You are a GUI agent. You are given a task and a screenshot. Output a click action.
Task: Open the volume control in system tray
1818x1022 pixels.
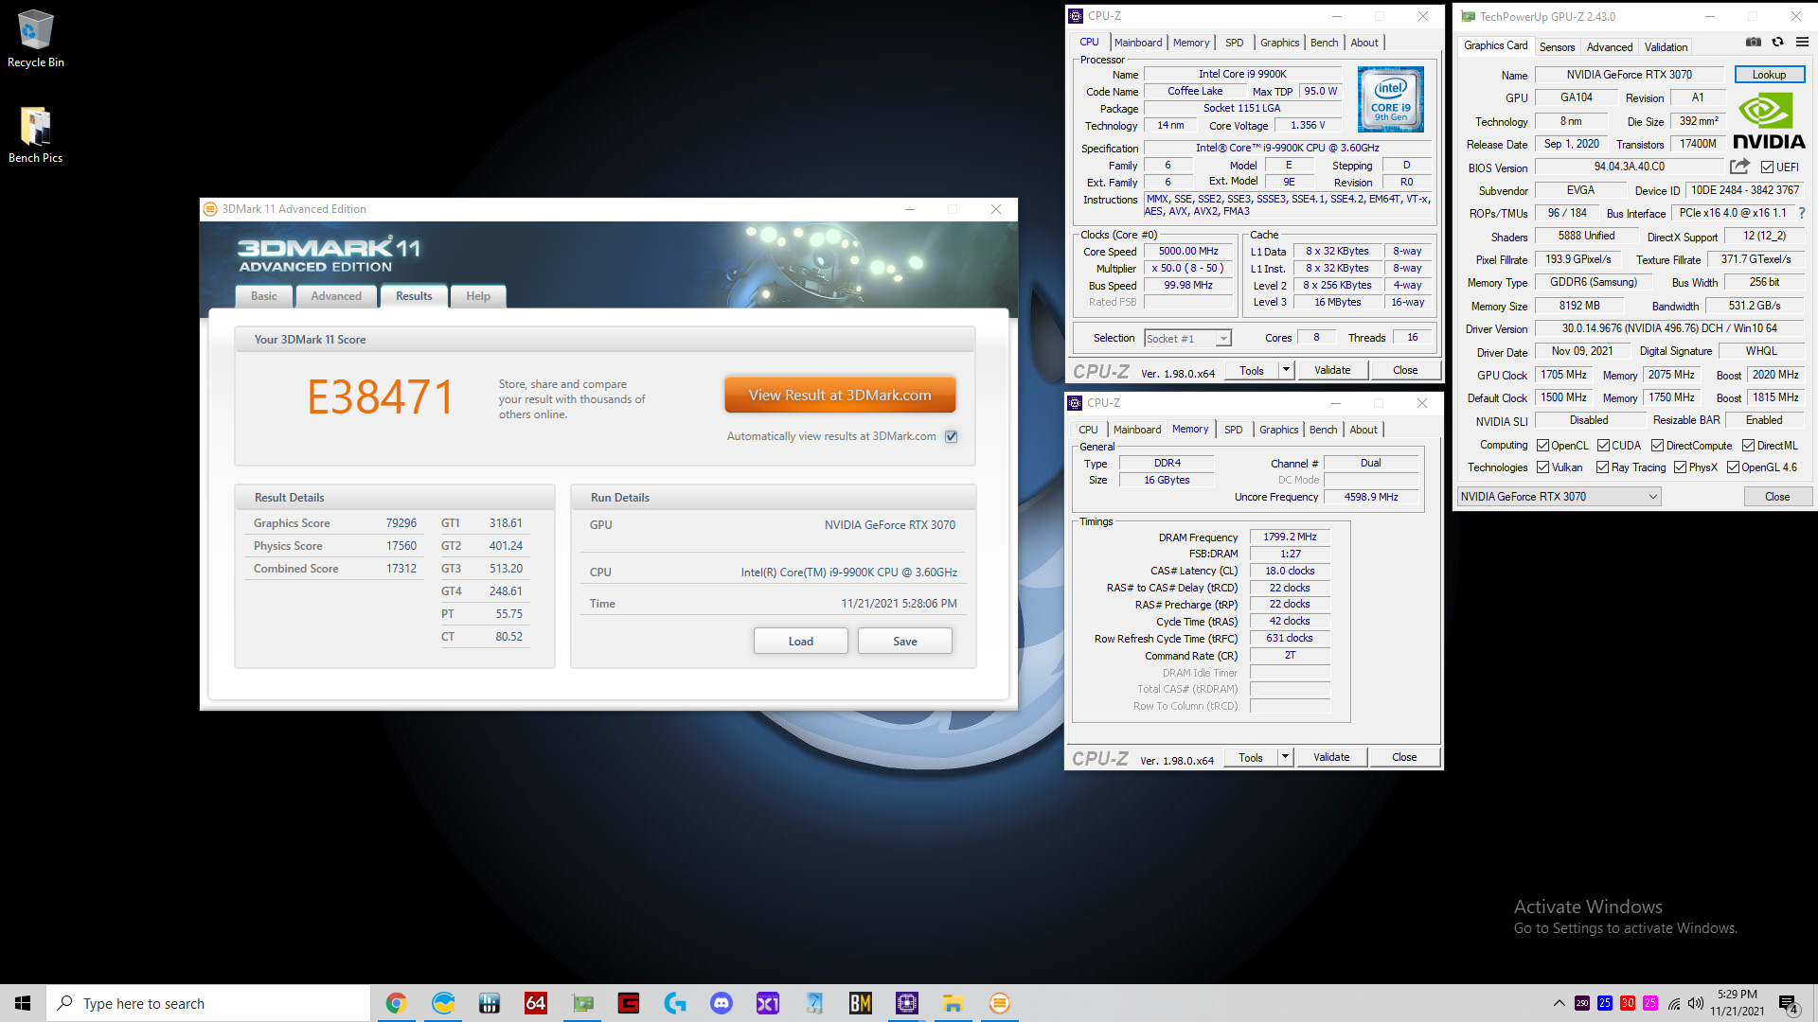(x=1695, y=1003)
